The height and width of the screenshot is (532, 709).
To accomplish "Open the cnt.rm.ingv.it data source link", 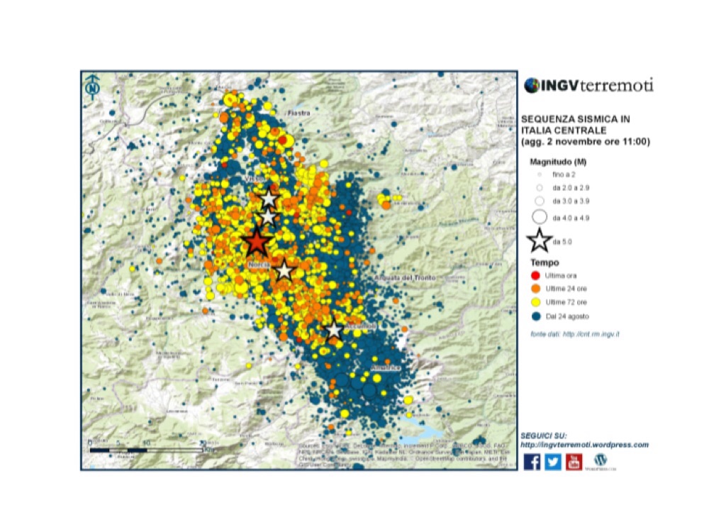I will click(591, 334).
